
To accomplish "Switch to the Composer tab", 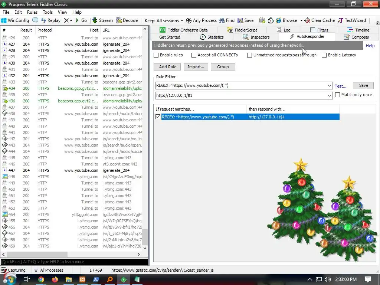I will pos(357,37).
